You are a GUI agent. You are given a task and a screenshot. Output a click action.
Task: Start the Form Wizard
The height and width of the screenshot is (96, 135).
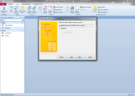58,7
